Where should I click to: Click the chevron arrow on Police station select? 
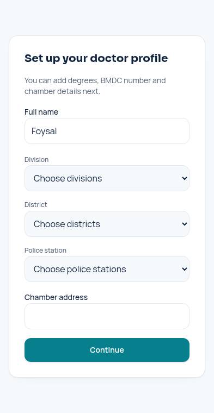click(185, 269)
